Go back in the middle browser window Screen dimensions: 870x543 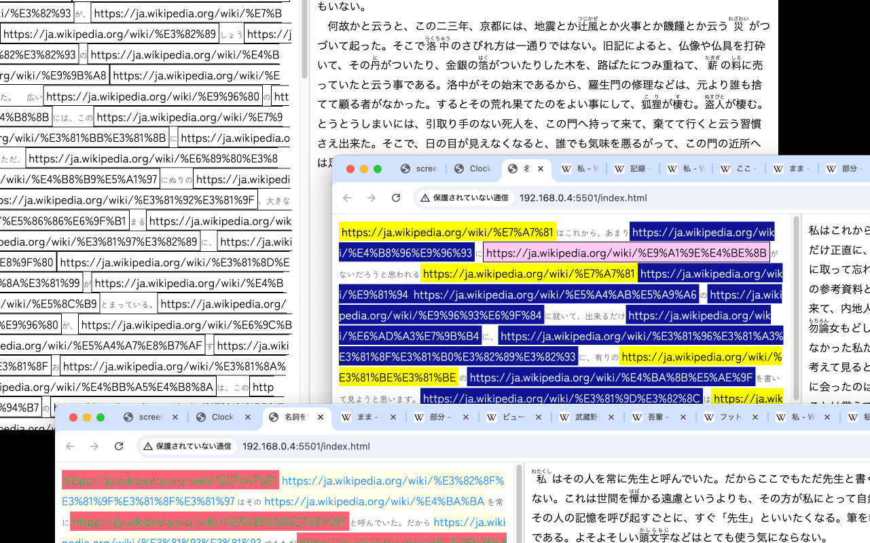tap(347, 198)
